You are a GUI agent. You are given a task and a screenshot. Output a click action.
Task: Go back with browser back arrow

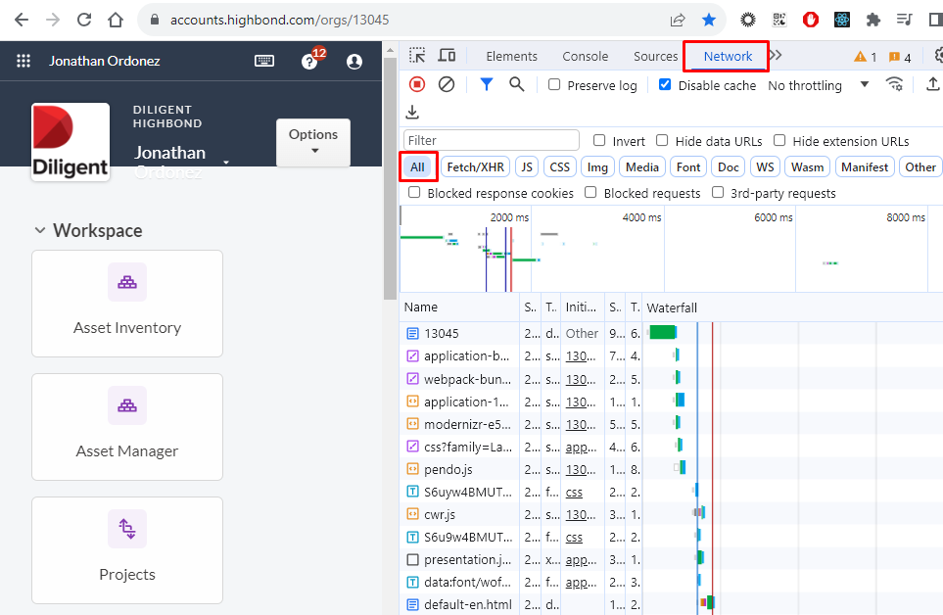[22, 20]
